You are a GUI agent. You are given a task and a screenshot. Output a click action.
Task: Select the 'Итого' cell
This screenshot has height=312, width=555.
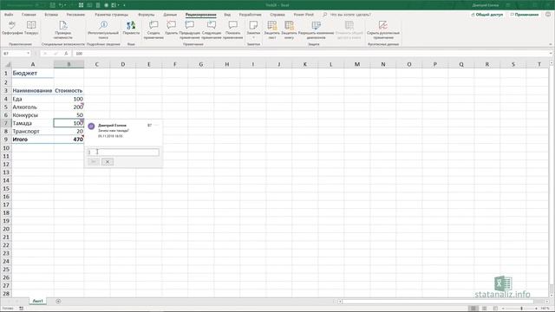33,140
